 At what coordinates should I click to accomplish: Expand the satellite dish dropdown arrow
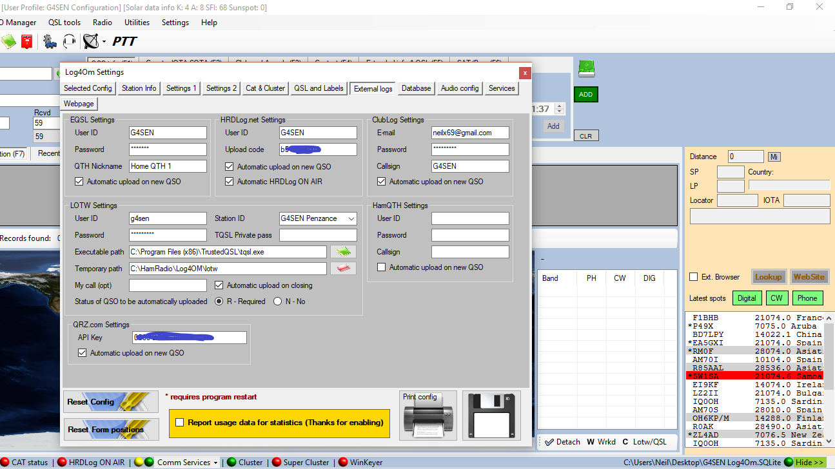tap(104, 42)
